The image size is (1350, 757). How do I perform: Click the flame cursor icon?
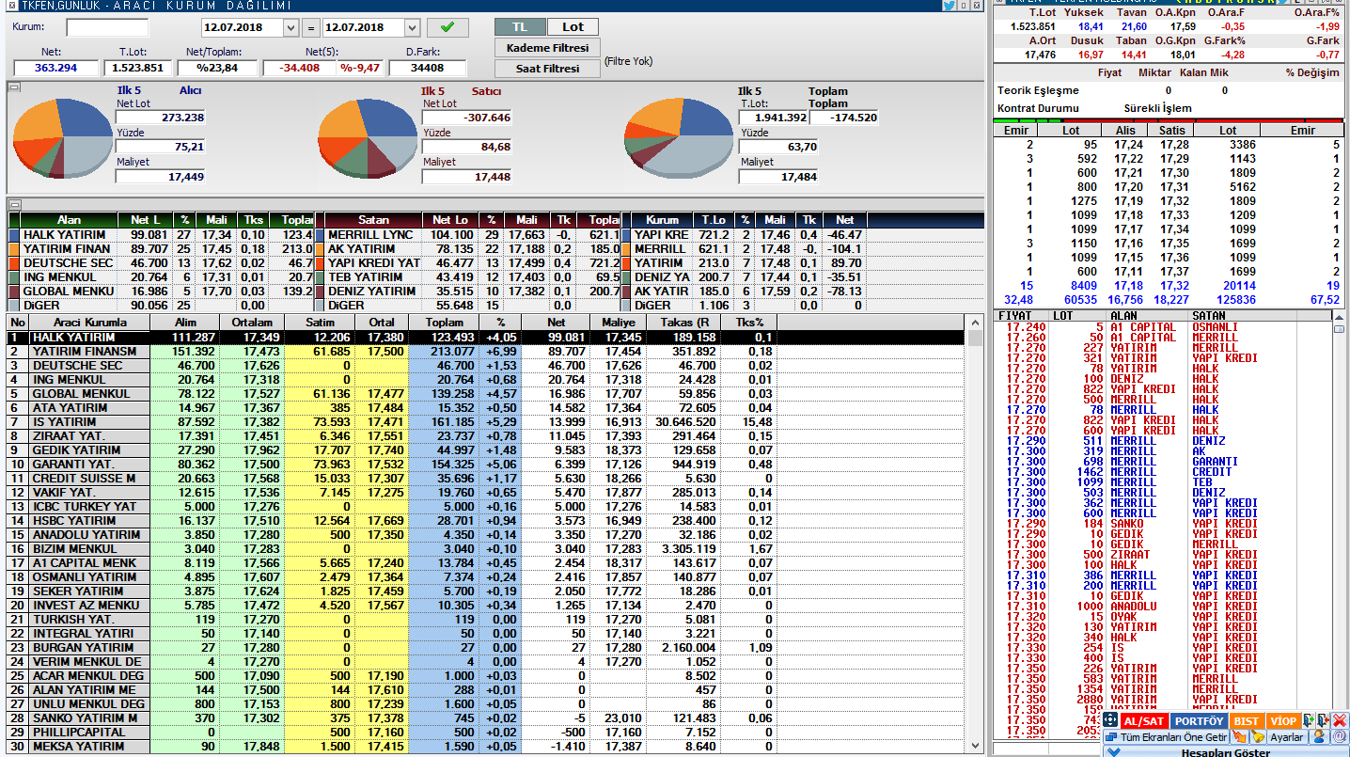[1240, 737]
